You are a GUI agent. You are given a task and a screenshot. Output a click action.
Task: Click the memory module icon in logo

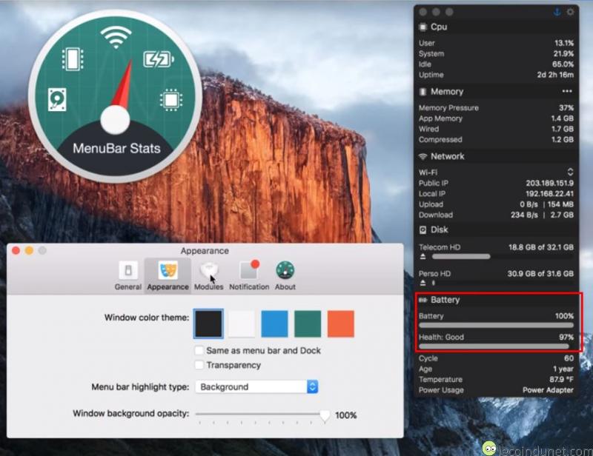[x=73, y=59]
